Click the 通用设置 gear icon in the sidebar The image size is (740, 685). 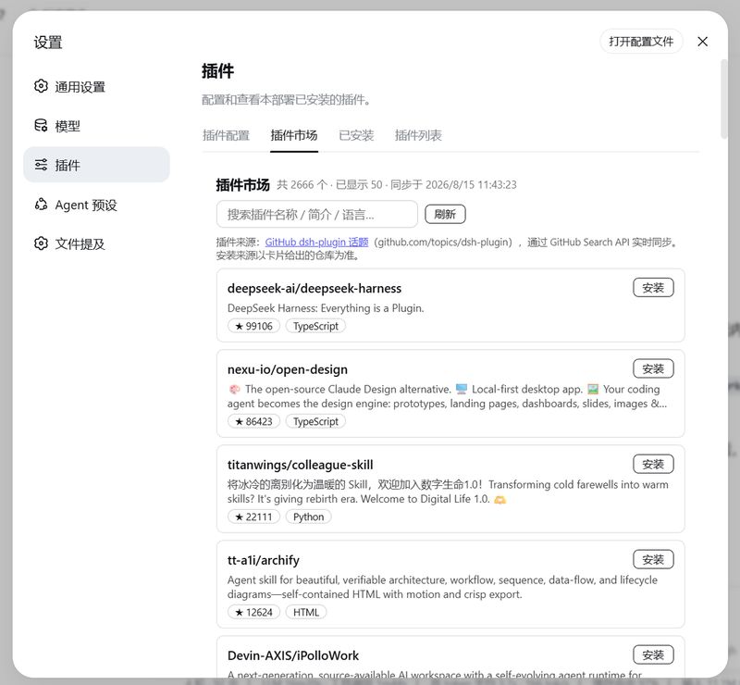click(41, 86)
